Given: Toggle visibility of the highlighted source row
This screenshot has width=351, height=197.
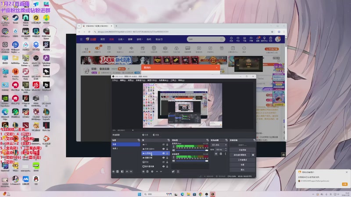Looking at the screenshot, I should pyautogui.click(x=163, y=153).
